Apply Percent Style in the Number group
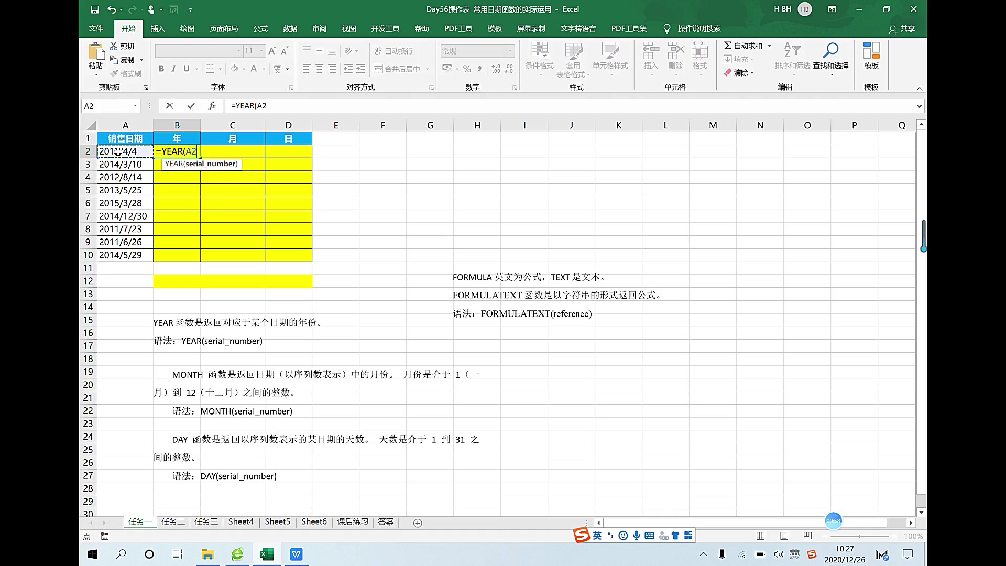Image resolution: width=1006 pixels, height=566 pixels. (466, 68)
